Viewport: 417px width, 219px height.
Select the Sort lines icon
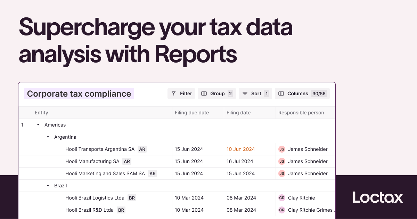click(x=245, y=94)
